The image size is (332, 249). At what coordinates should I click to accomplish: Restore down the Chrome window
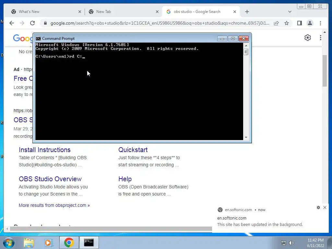tap(309, 6)
